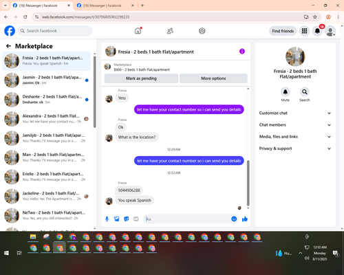Open Task View on taskbar
Image resolution: width=344 pixels, height=275 pixels.
pos(19,253)
